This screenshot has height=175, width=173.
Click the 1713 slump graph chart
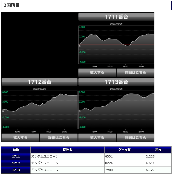coord(116,110)
